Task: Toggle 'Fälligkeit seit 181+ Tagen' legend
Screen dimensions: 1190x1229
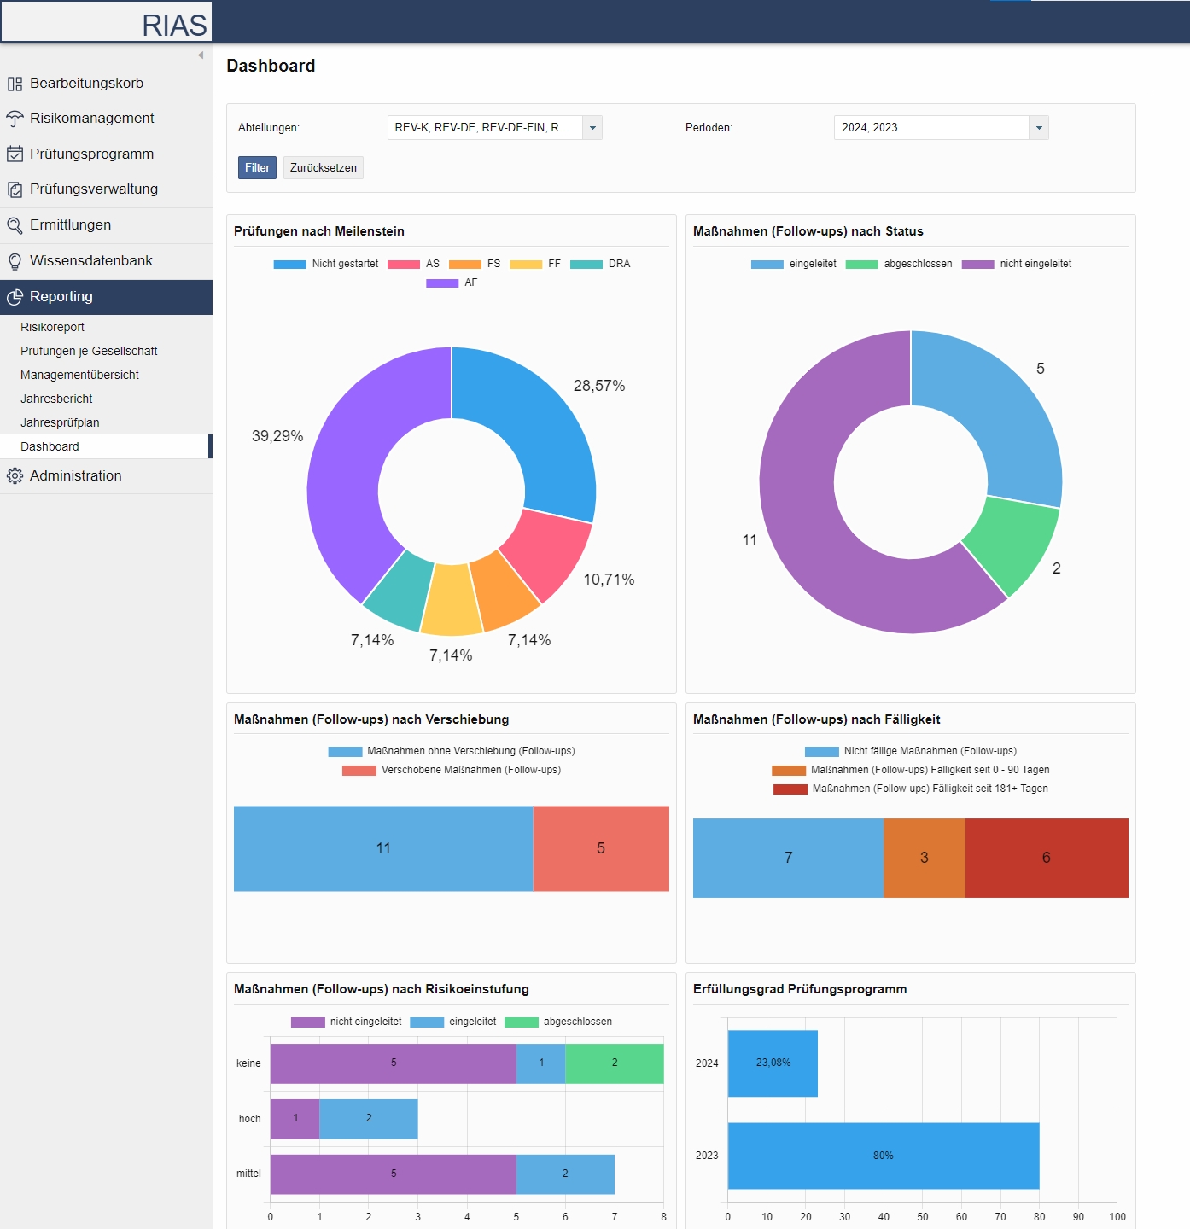Action: coord(911,789)
